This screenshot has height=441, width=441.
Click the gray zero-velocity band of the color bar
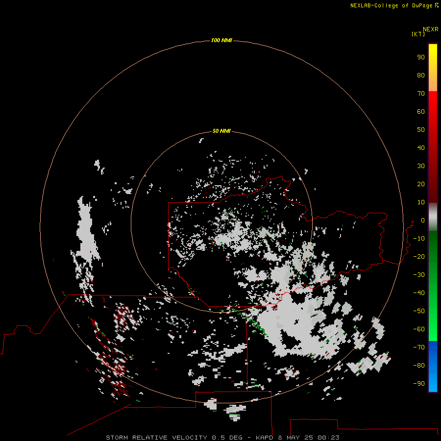pyautogui.click(x=433, y=217)
